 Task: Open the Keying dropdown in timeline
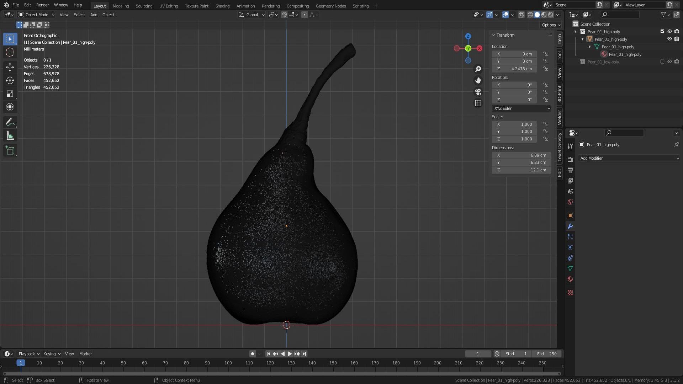[x=52, y=354]
